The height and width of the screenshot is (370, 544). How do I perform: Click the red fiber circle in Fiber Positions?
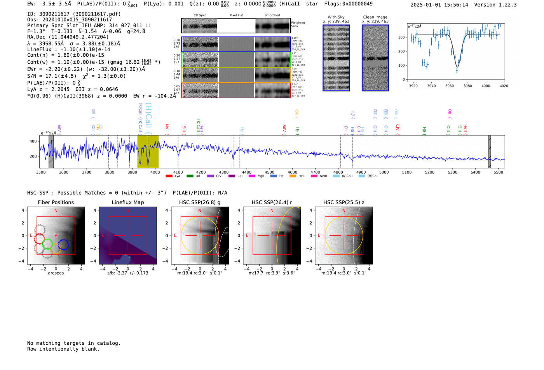(40, 239)
